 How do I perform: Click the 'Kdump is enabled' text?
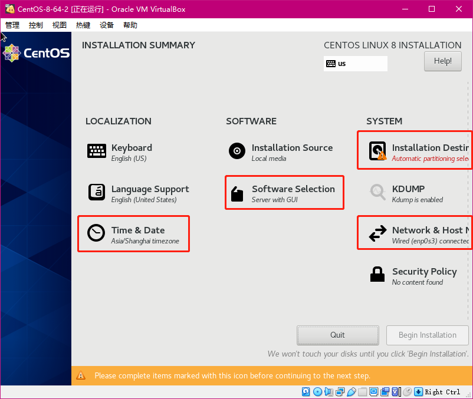point(417,200)
